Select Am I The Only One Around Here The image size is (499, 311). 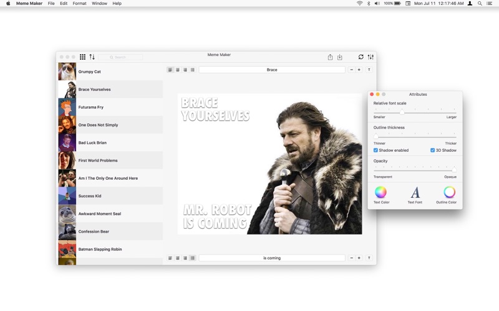coord(110,178)
